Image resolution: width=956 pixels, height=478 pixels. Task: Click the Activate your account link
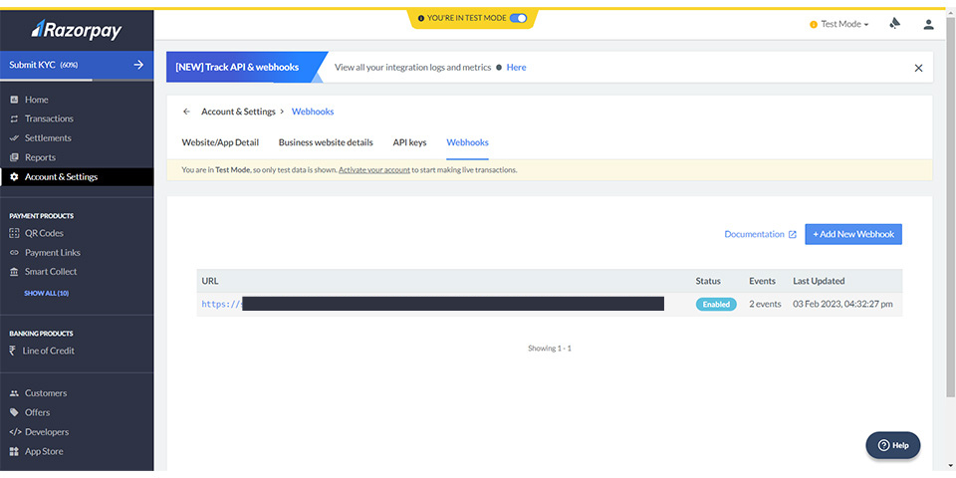click(x=374, y=170)
